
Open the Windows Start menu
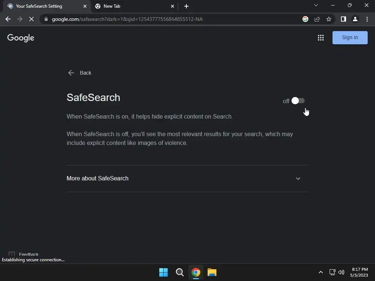[x=164, y=272]
